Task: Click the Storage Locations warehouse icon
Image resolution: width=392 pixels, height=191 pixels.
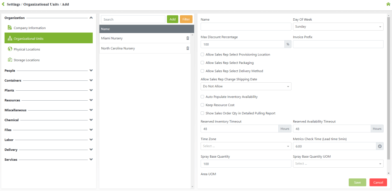Action: (10, 60)
